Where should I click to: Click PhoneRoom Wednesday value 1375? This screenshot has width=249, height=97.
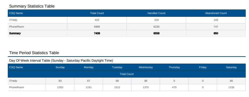click(x=146, y=87)
